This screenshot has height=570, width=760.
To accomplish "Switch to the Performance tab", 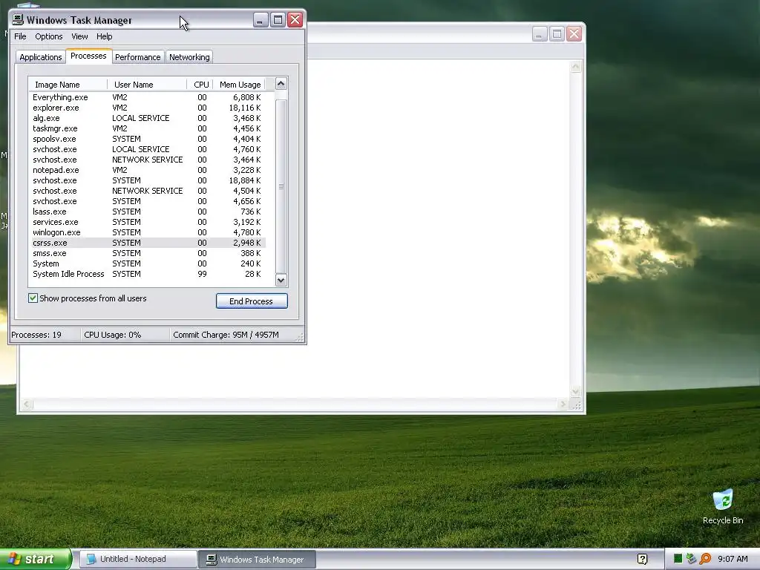I will point(137,57).
